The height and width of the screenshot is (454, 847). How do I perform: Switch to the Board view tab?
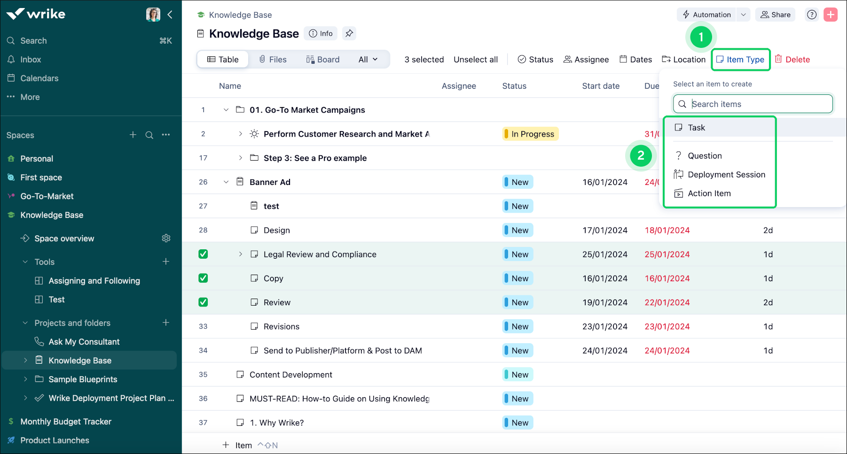click(322, 60)
